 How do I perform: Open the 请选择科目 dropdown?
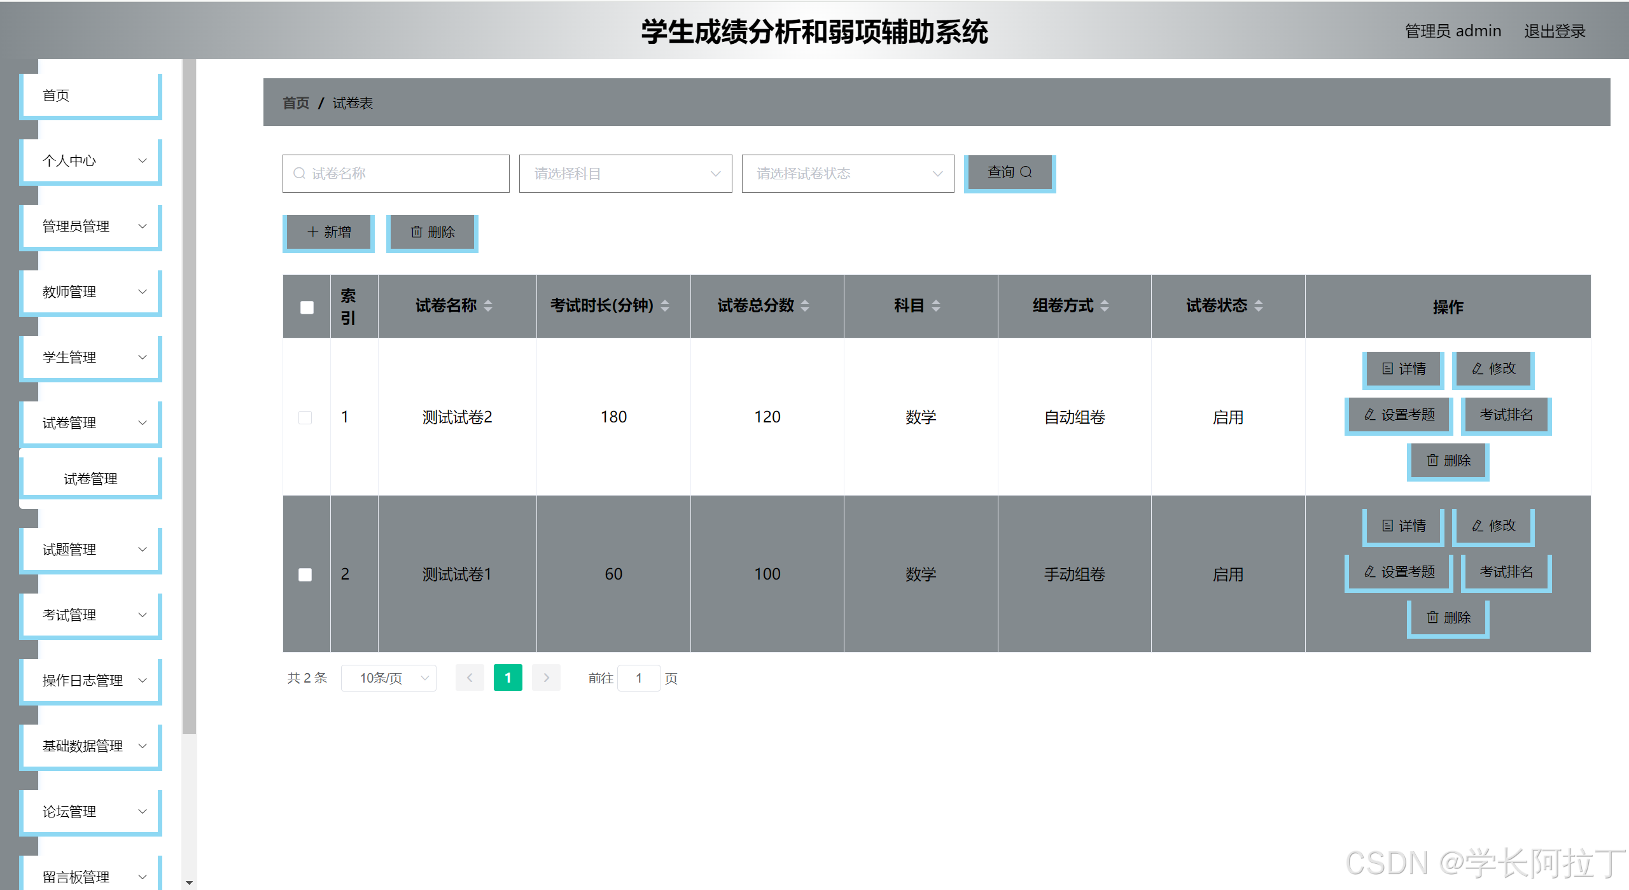click(x=626, y=174)
